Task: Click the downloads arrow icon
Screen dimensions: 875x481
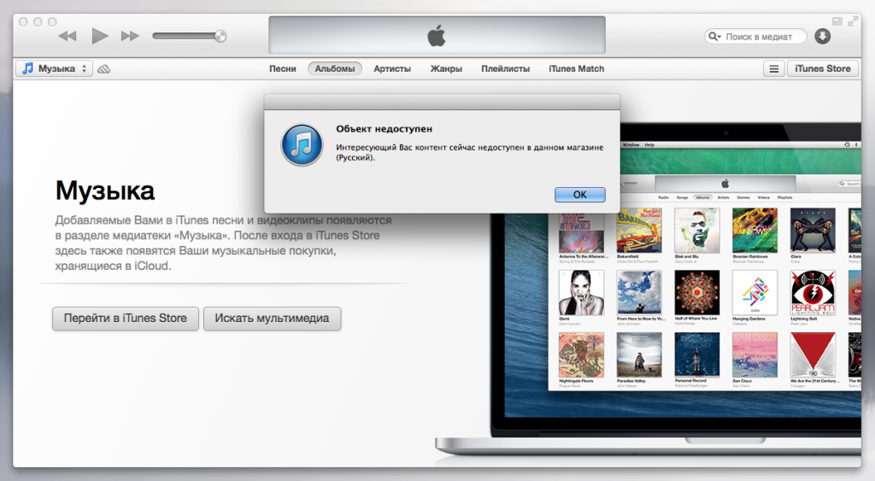Action: 823,36
